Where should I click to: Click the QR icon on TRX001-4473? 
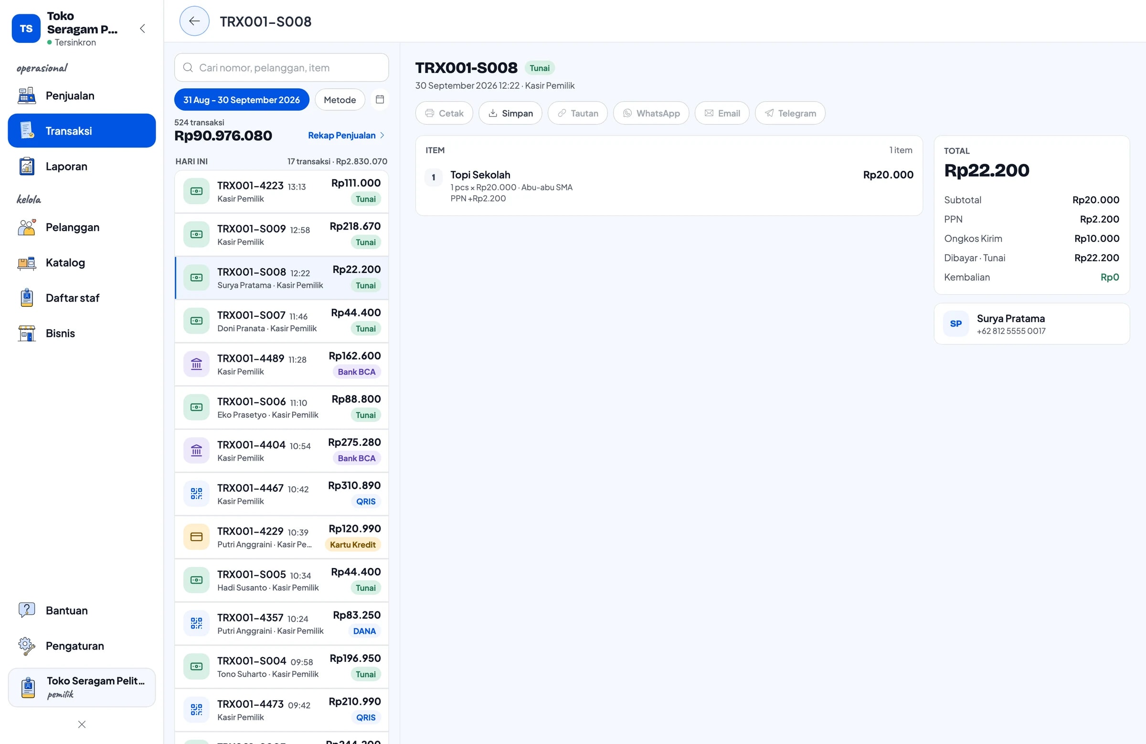click(x=196, y=710)
